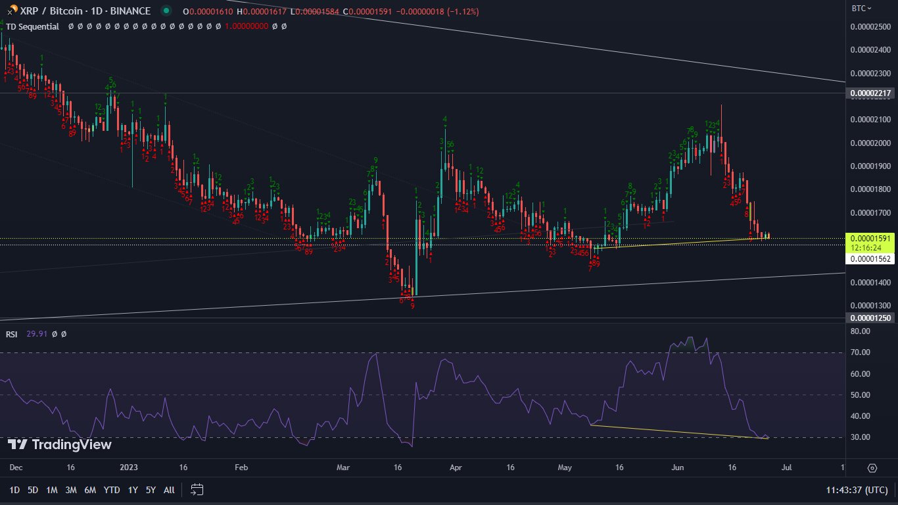Set time range to 3M
Viewport: 898px width, 505px height.
[x=71, y=490]
